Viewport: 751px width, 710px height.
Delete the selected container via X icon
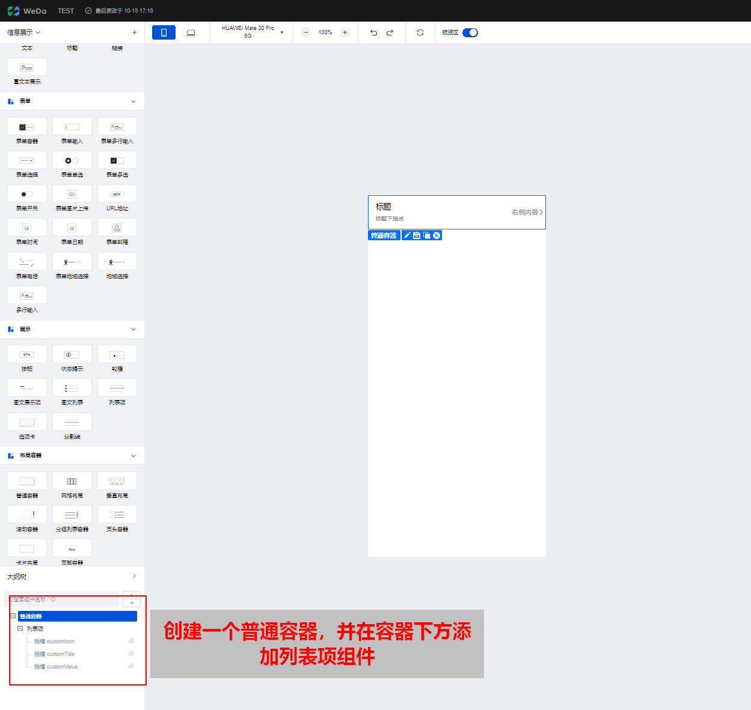tap(437, 235)
